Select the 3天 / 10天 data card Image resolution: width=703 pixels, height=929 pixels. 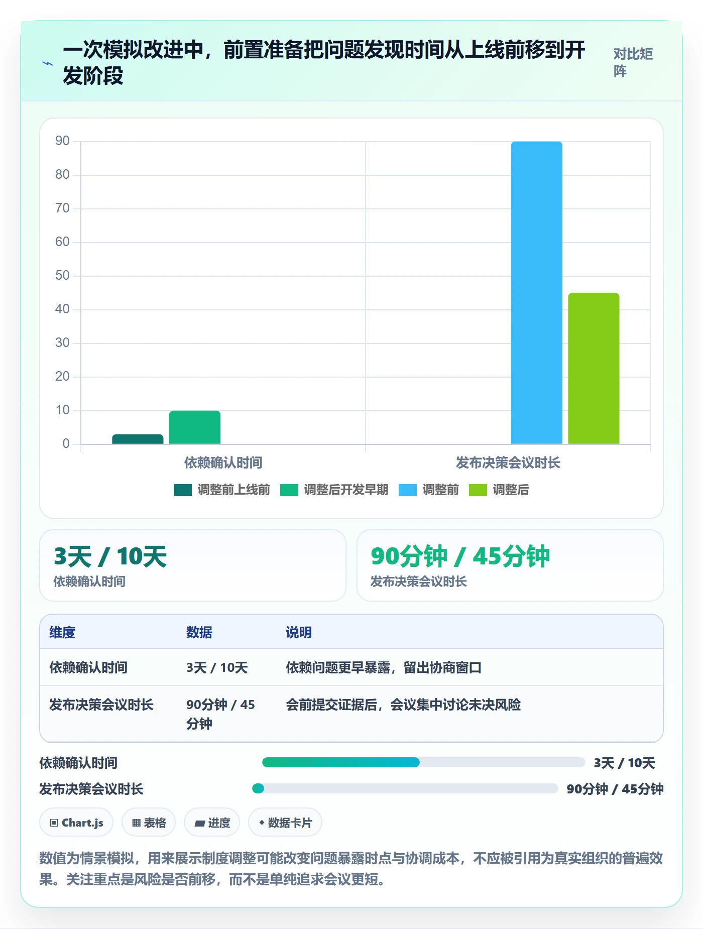coord(193,565)
